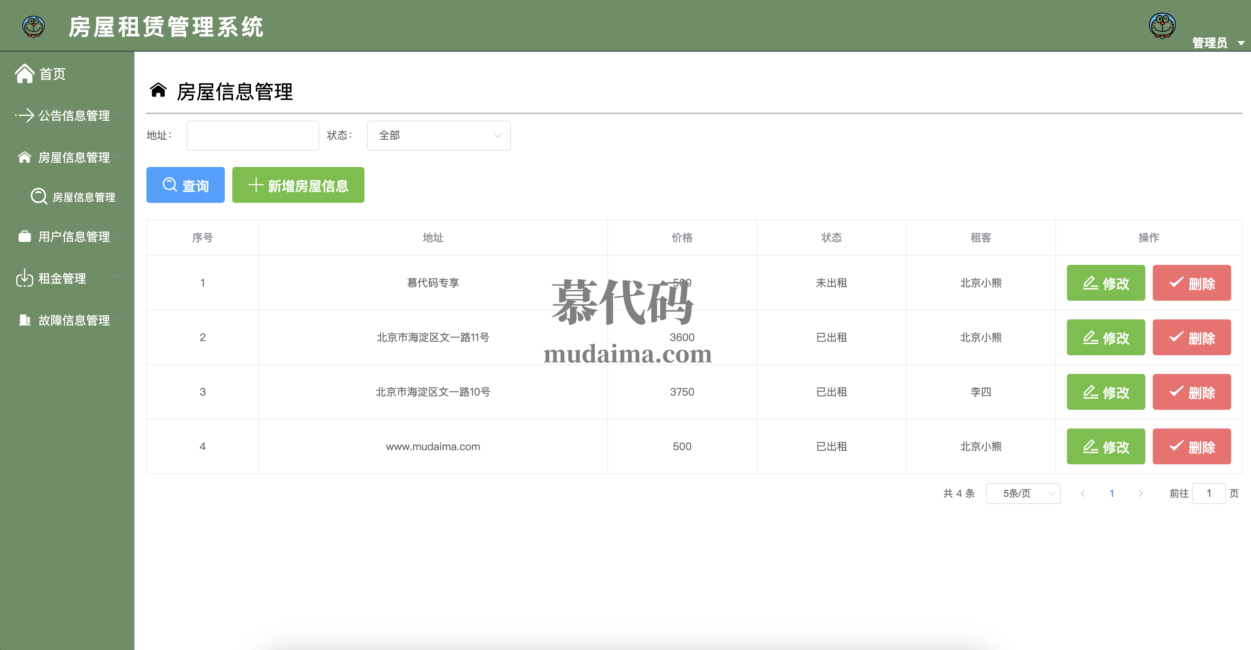Open the 用户信息管理 sidebar menu
This screenshot has height=650, width=1251.
coord(74,236)
